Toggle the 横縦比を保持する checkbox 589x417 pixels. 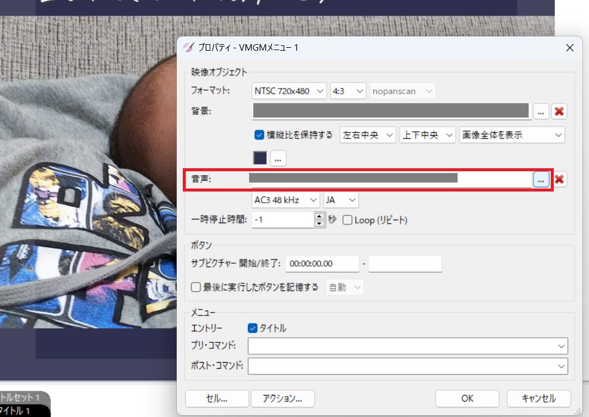[259, 135]
